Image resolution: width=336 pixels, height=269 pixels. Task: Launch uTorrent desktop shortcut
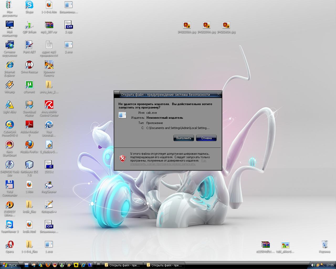tap(29, 87)
